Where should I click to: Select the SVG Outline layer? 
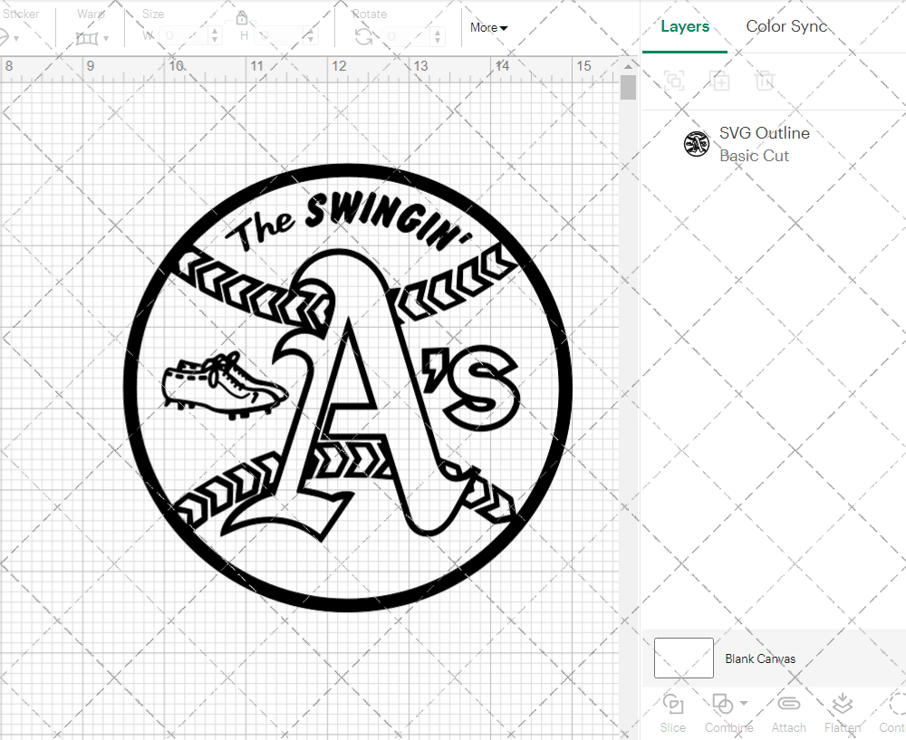765,132
